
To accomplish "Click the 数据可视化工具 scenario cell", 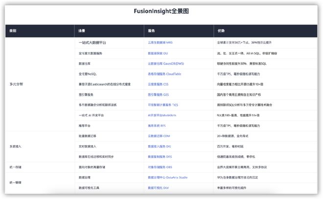I will tap(89, 188).
